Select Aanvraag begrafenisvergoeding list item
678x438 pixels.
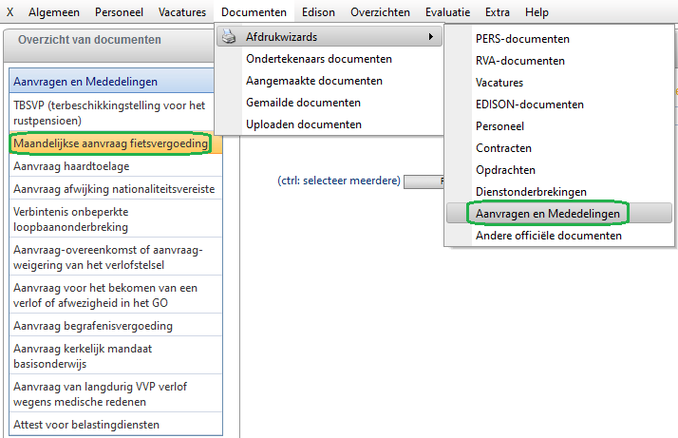93,326
